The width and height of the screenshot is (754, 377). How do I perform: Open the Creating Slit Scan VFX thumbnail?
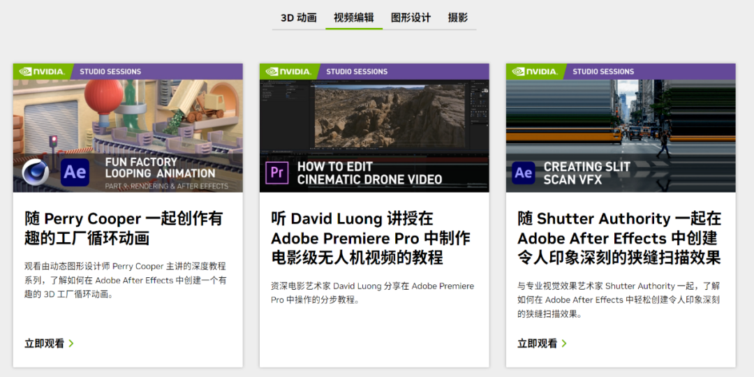[621, 128]
